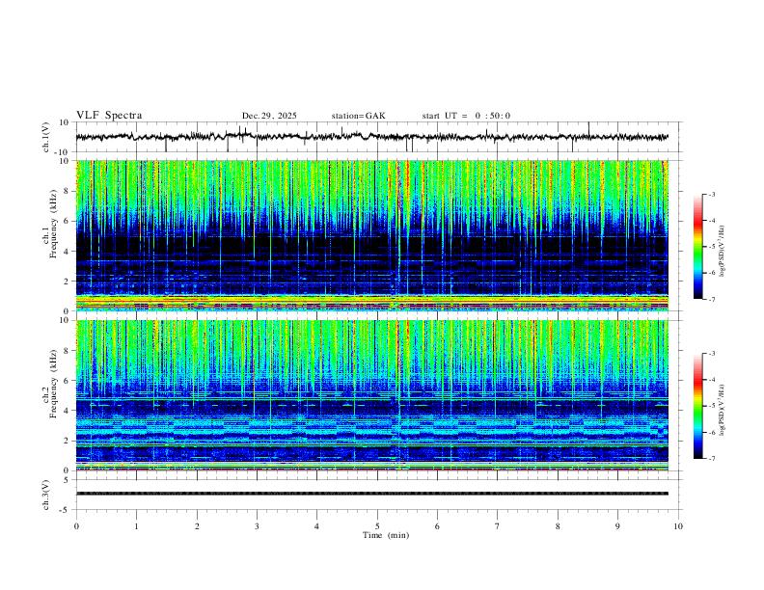This screenshot has width=764, height=590.
Task: Click time axis tick label "1"
Action: coord(136,526)
